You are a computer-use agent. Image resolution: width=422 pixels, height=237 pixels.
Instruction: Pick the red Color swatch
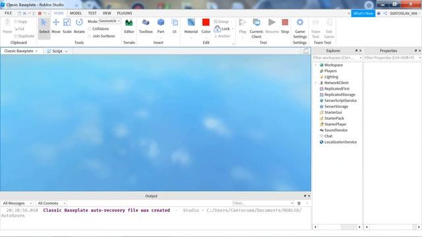[206, 22]
